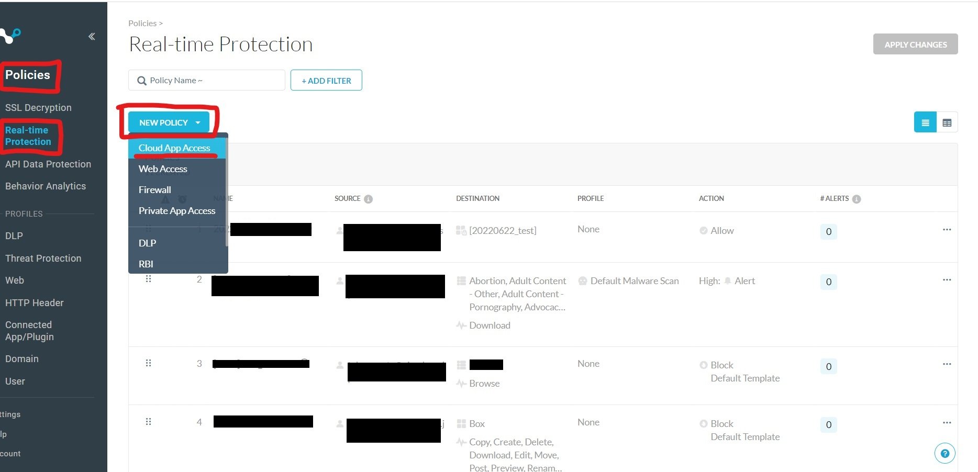Open Behavior Analytics in the sidebar
978x472 pixels.
[46, 186]
